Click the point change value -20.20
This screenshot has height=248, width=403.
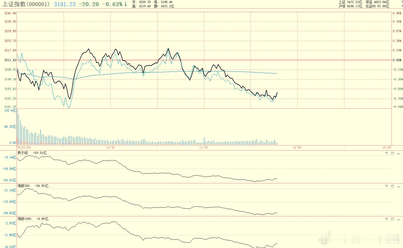[89, 4]
